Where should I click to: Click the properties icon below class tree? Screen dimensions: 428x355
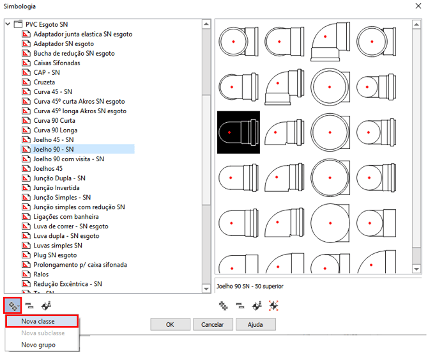tap(46, 306)
